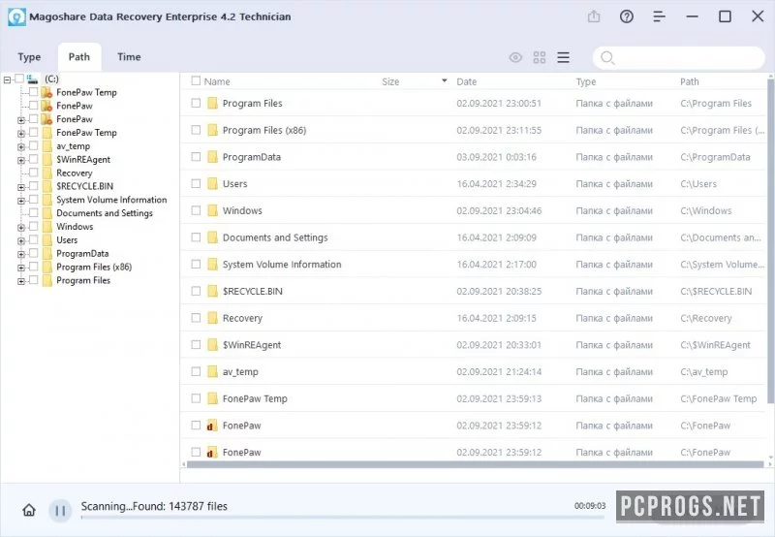The width and height of the screenshot is (775, 537).
Task: Open the Type tab
Action: pyautogui.click(x=29, y=57)
